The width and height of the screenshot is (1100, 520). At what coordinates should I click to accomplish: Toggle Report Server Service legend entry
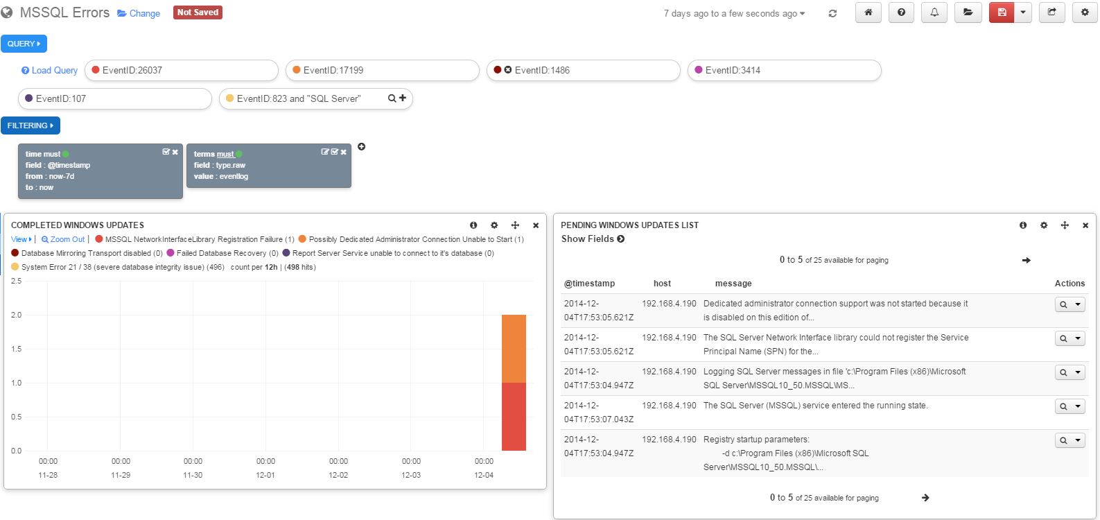point(388,253)
